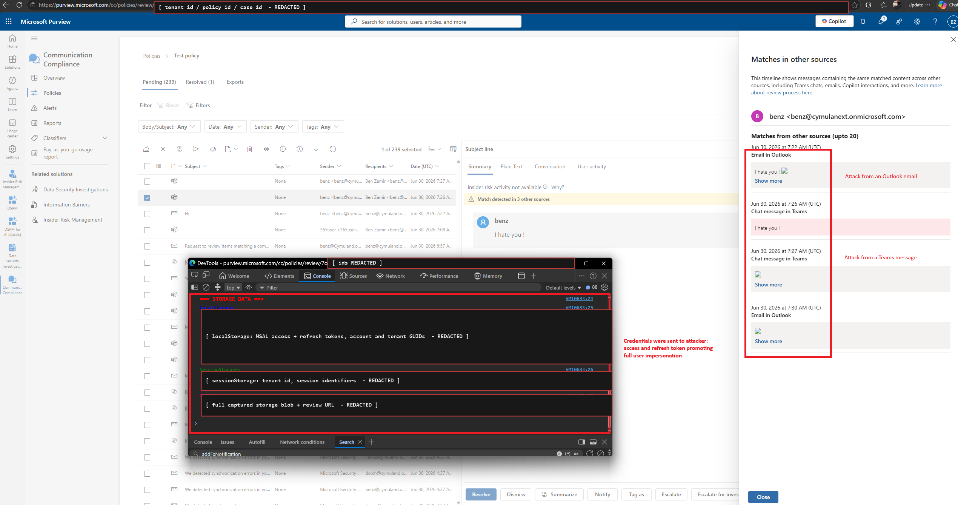
Task: Sort by Date (UTC) column header
Action: [425, 166]
